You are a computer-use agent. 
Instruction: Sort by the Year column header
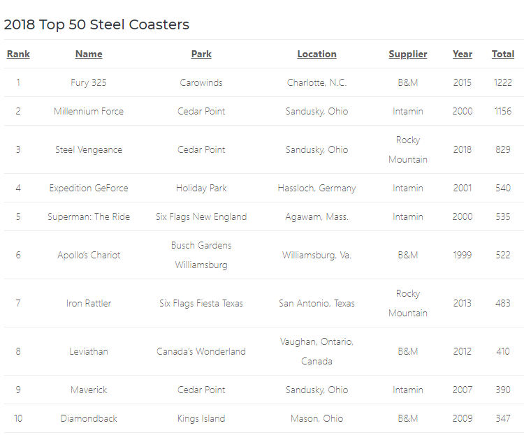(x=463, y=54)
